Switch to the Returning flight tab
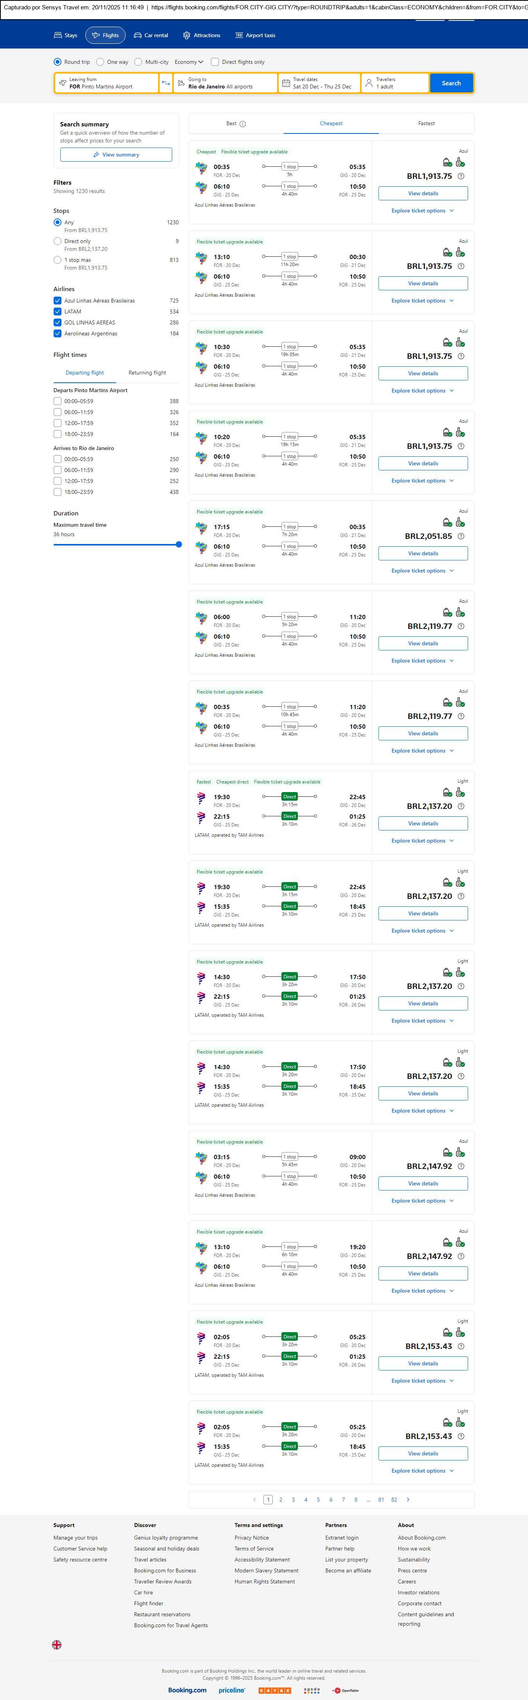 click(x=147, y=373)
